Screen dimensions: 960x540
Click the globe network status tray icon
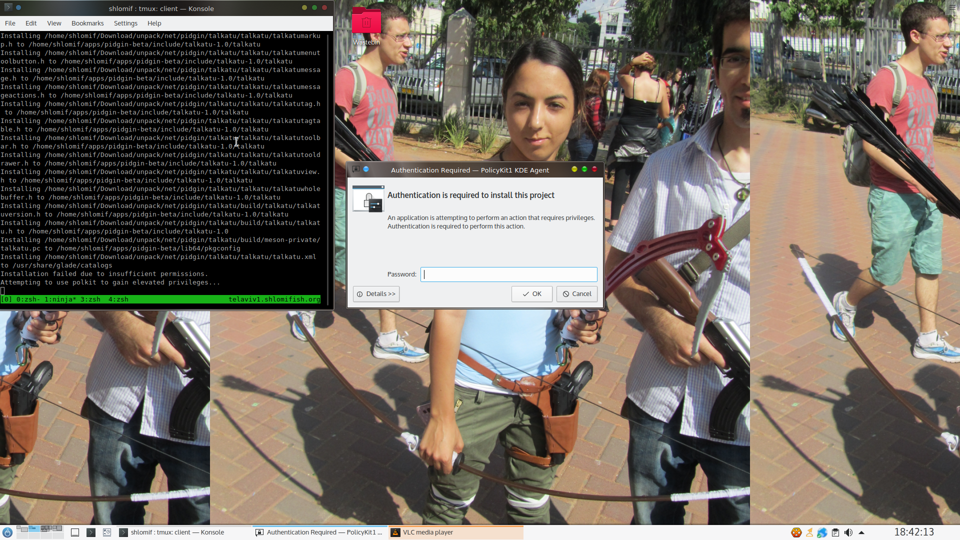point(822,532)
